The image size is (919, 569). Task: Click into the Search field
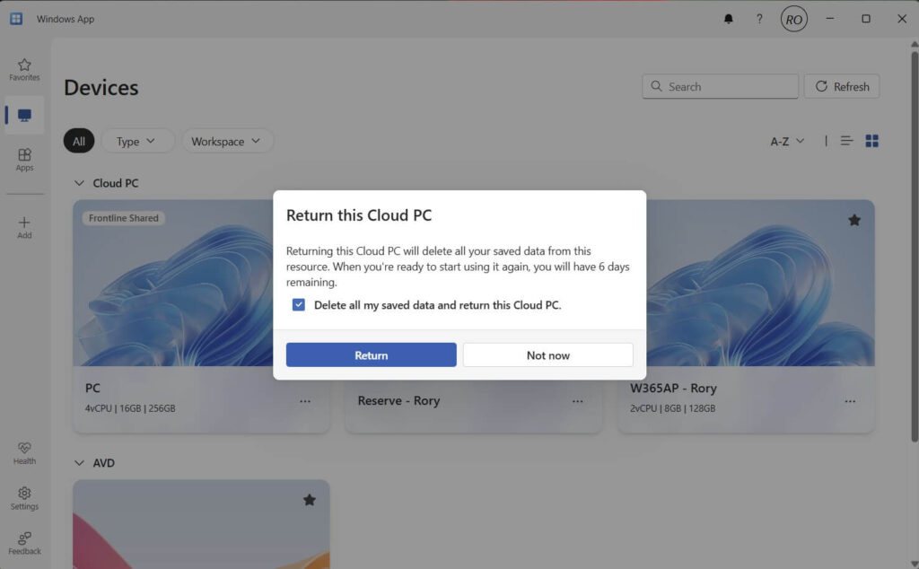[x=720, y=86]
